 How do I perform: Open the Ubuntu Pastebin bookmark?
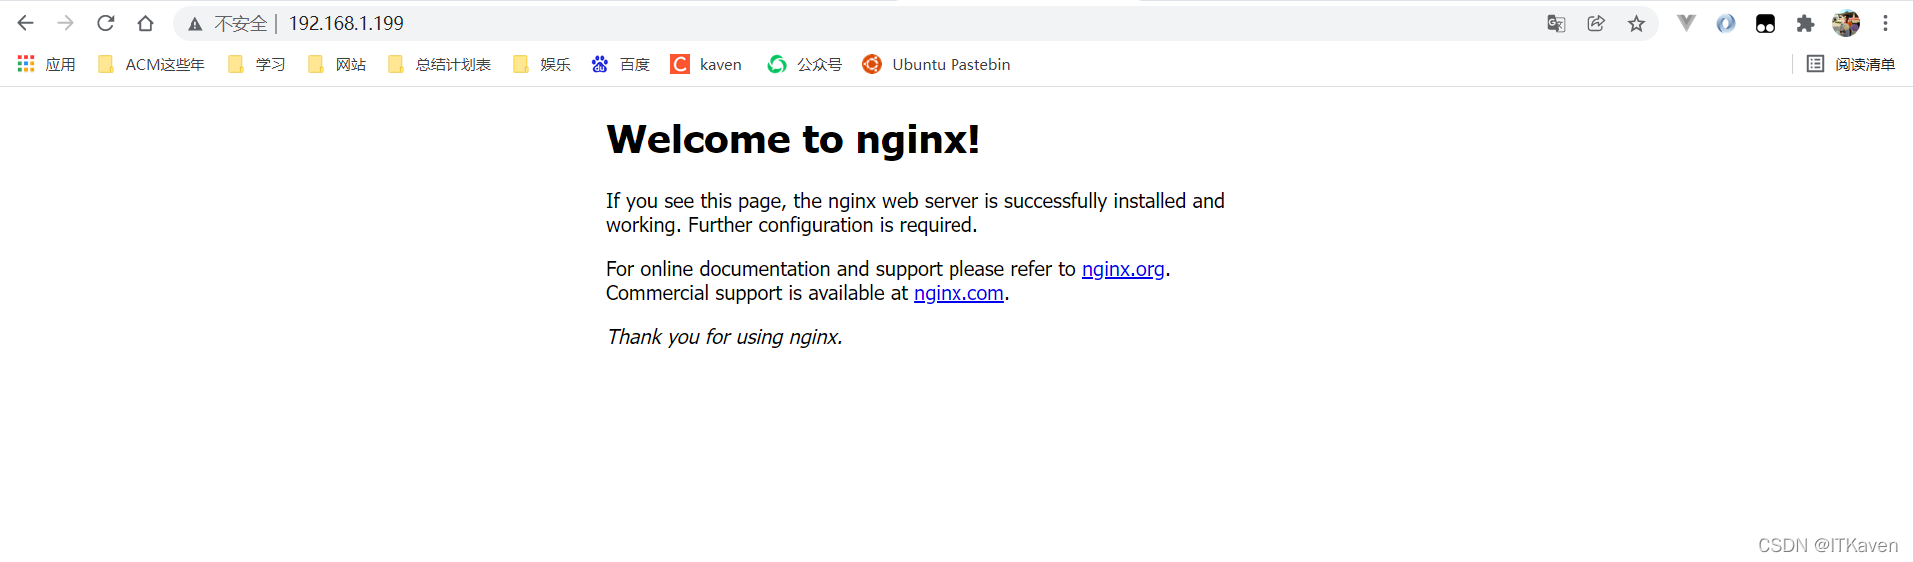937,64
